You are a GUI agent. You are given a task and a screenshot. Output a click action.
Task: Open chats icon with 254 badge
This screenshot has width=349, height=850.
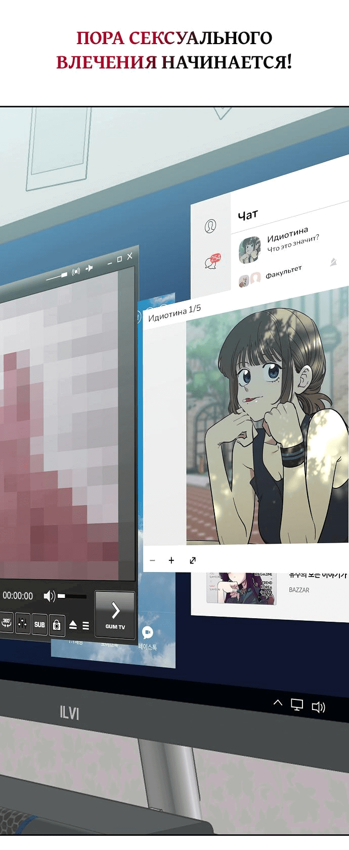click(x=212, y=261)
